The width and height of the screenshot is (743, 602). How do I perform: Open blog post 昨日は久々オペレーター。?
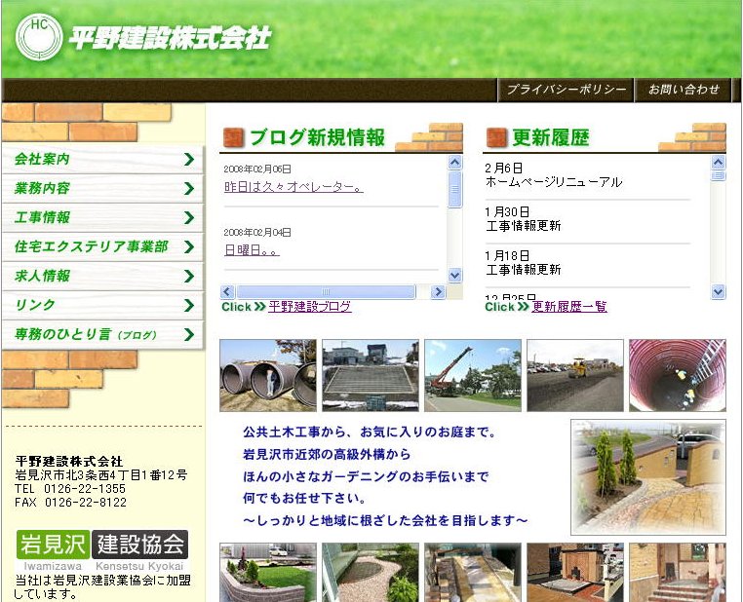293,187
